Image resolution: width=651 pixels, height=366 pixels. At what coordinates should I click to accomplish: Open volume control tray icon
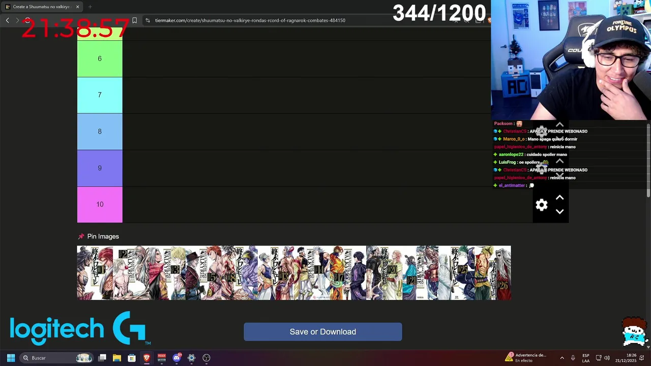[x=607, y=358]
